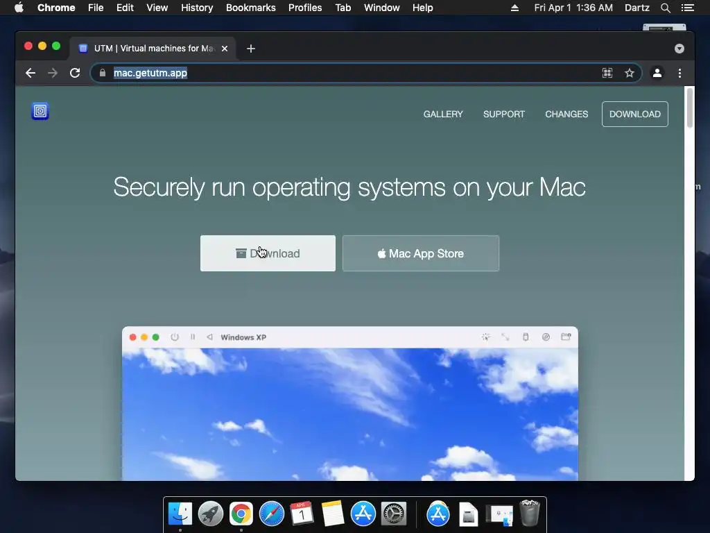Click the eject icon in the menu bar
Screen dimensions: 710x533
click(515, 8)
